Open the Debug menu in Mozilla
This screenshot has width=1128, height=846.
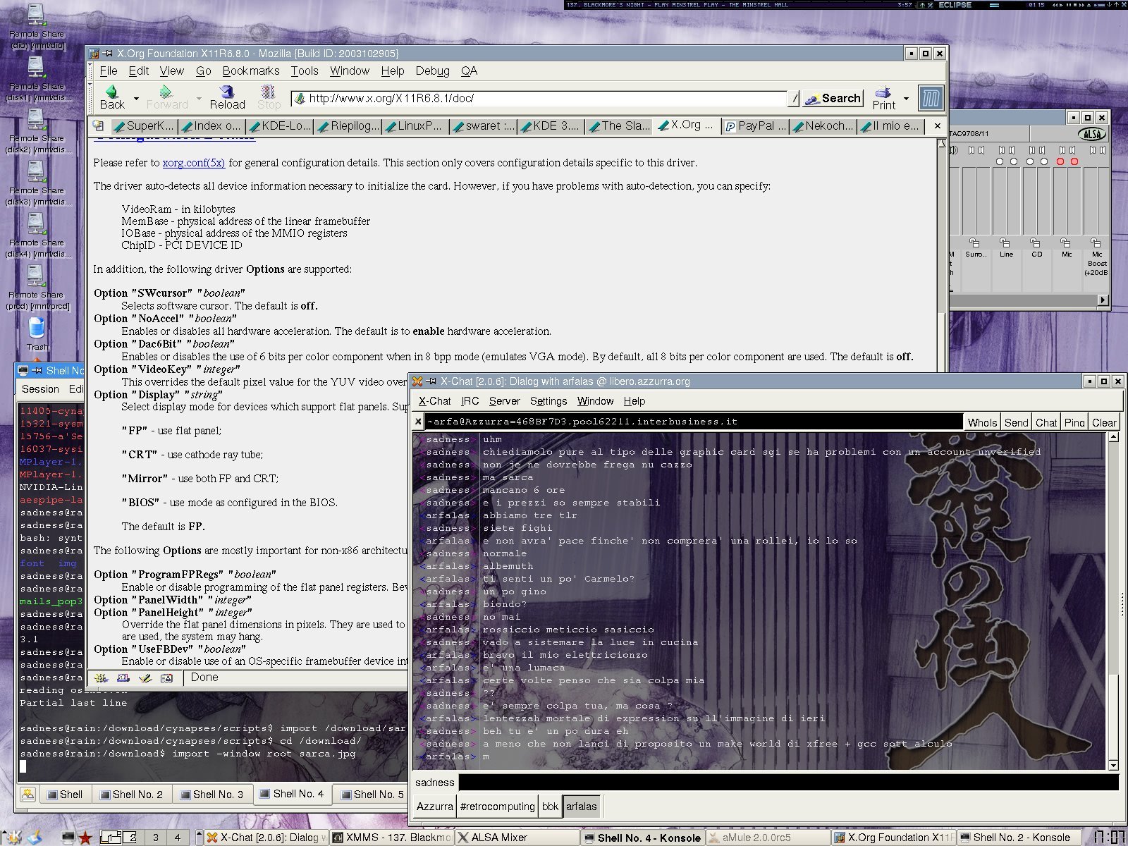click(432, 70)
